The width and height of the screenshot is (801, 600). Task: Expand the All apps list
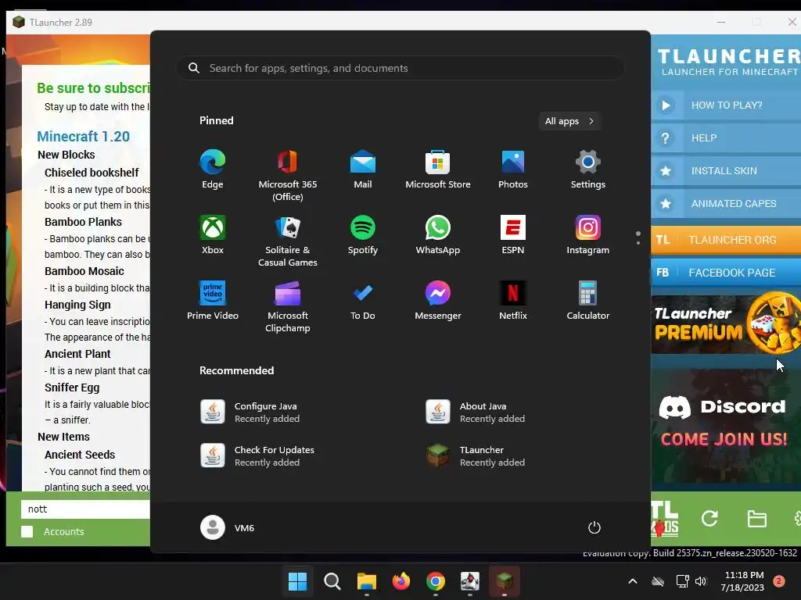click(x=569, y=121)
